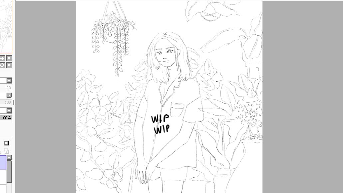Click the navigator rotate clockwise button
This screenshot has width=343, height=193.
(x=2, y=65)
